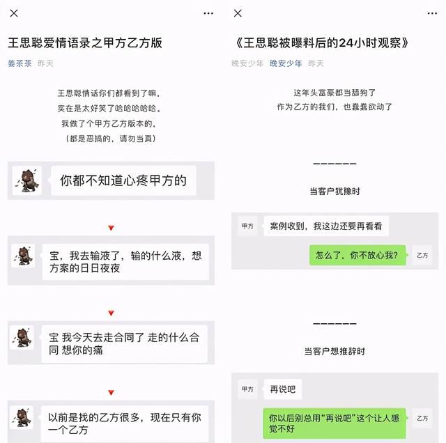Tap 甲方 avatar next to 案例收到 message
This screenshot has height=443, width=446.
coord(247,226)
